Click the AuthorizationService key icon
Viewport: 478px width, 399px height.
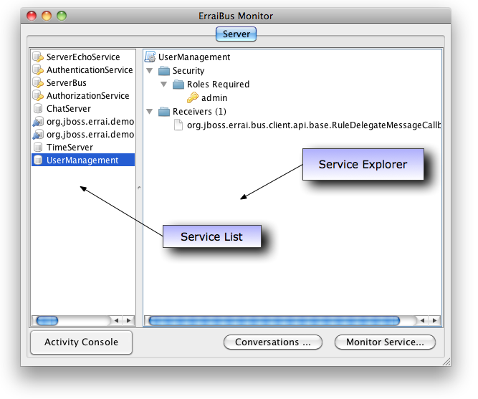tap(38, 96)
